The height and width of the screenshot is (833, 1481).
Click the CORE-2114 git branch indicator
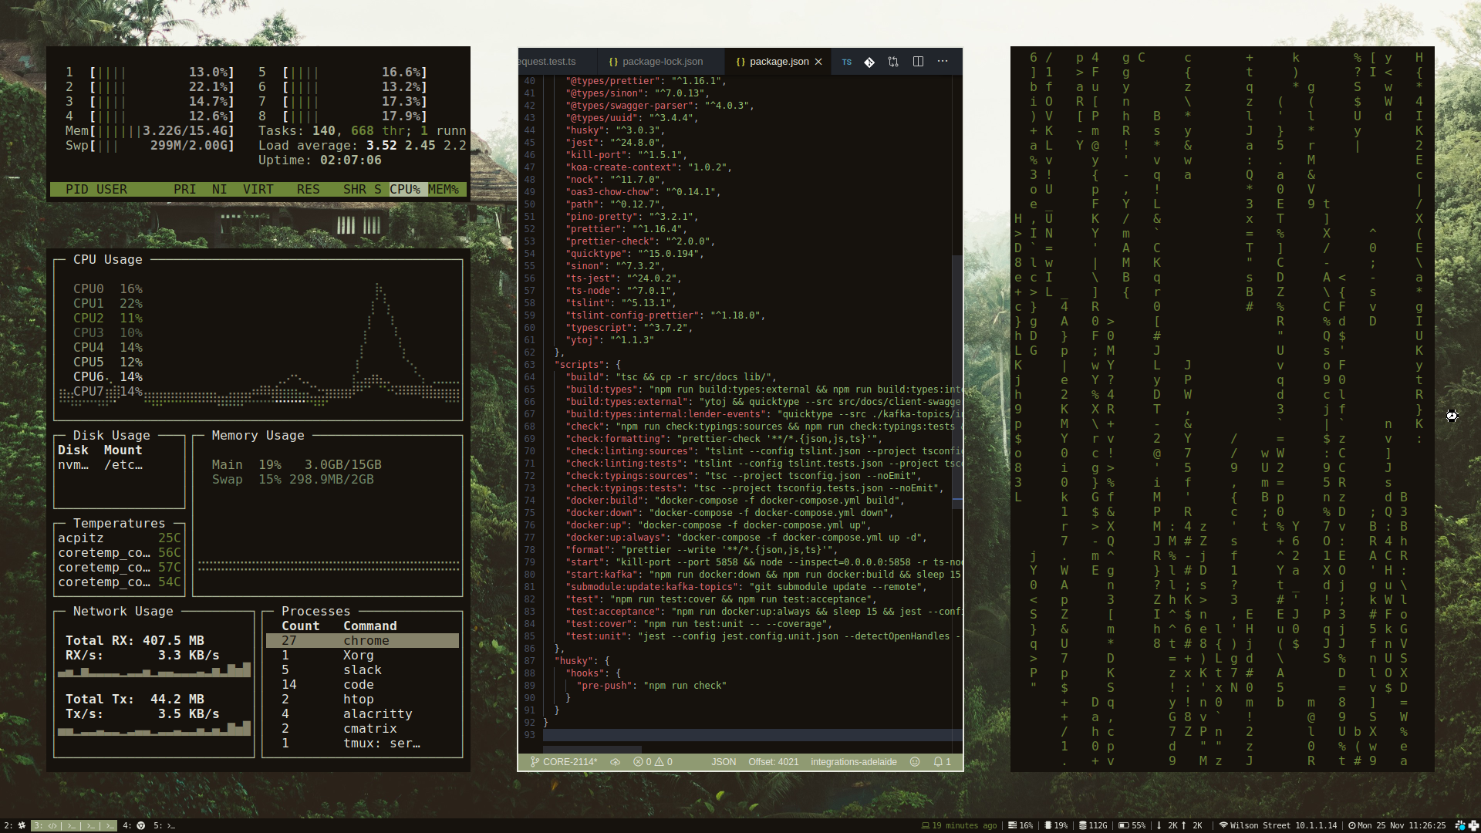(564, 761)
